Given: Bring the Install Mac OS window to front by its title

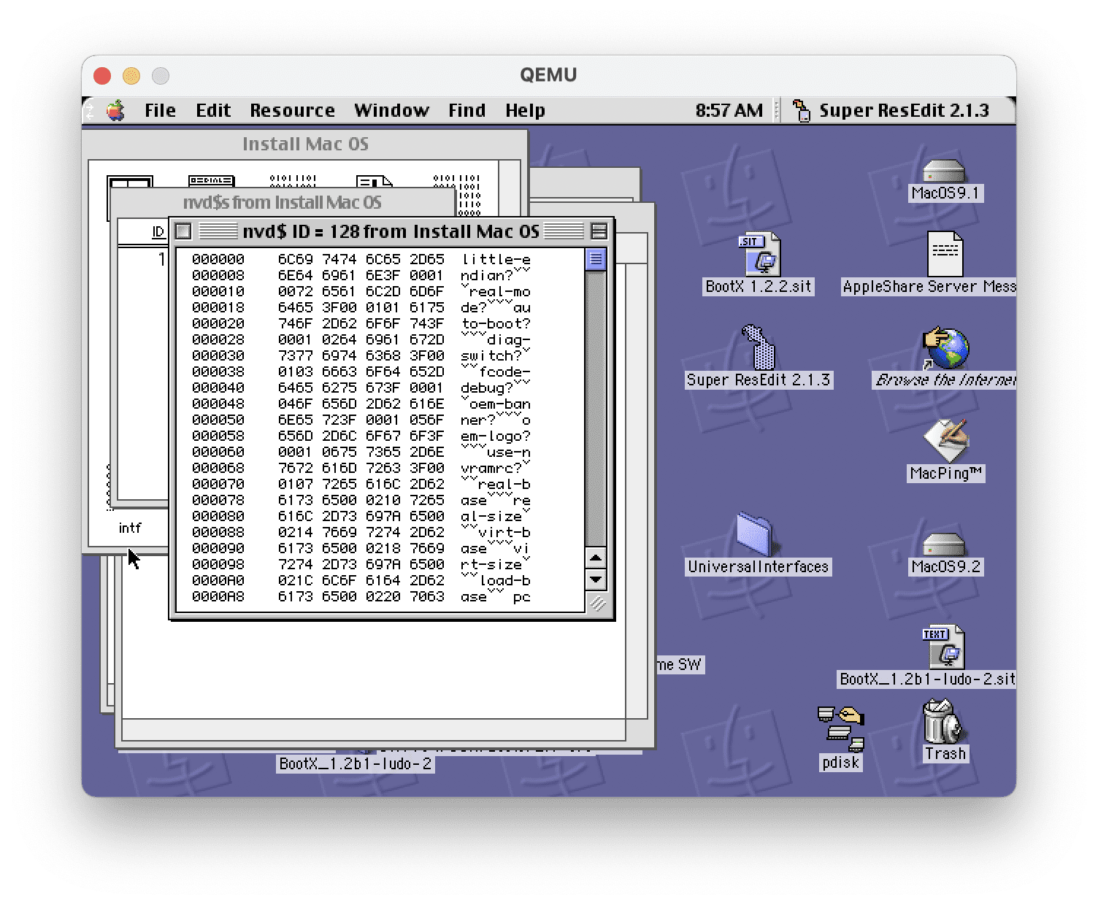Looking at the screenshot, I should tap(305, 144).
